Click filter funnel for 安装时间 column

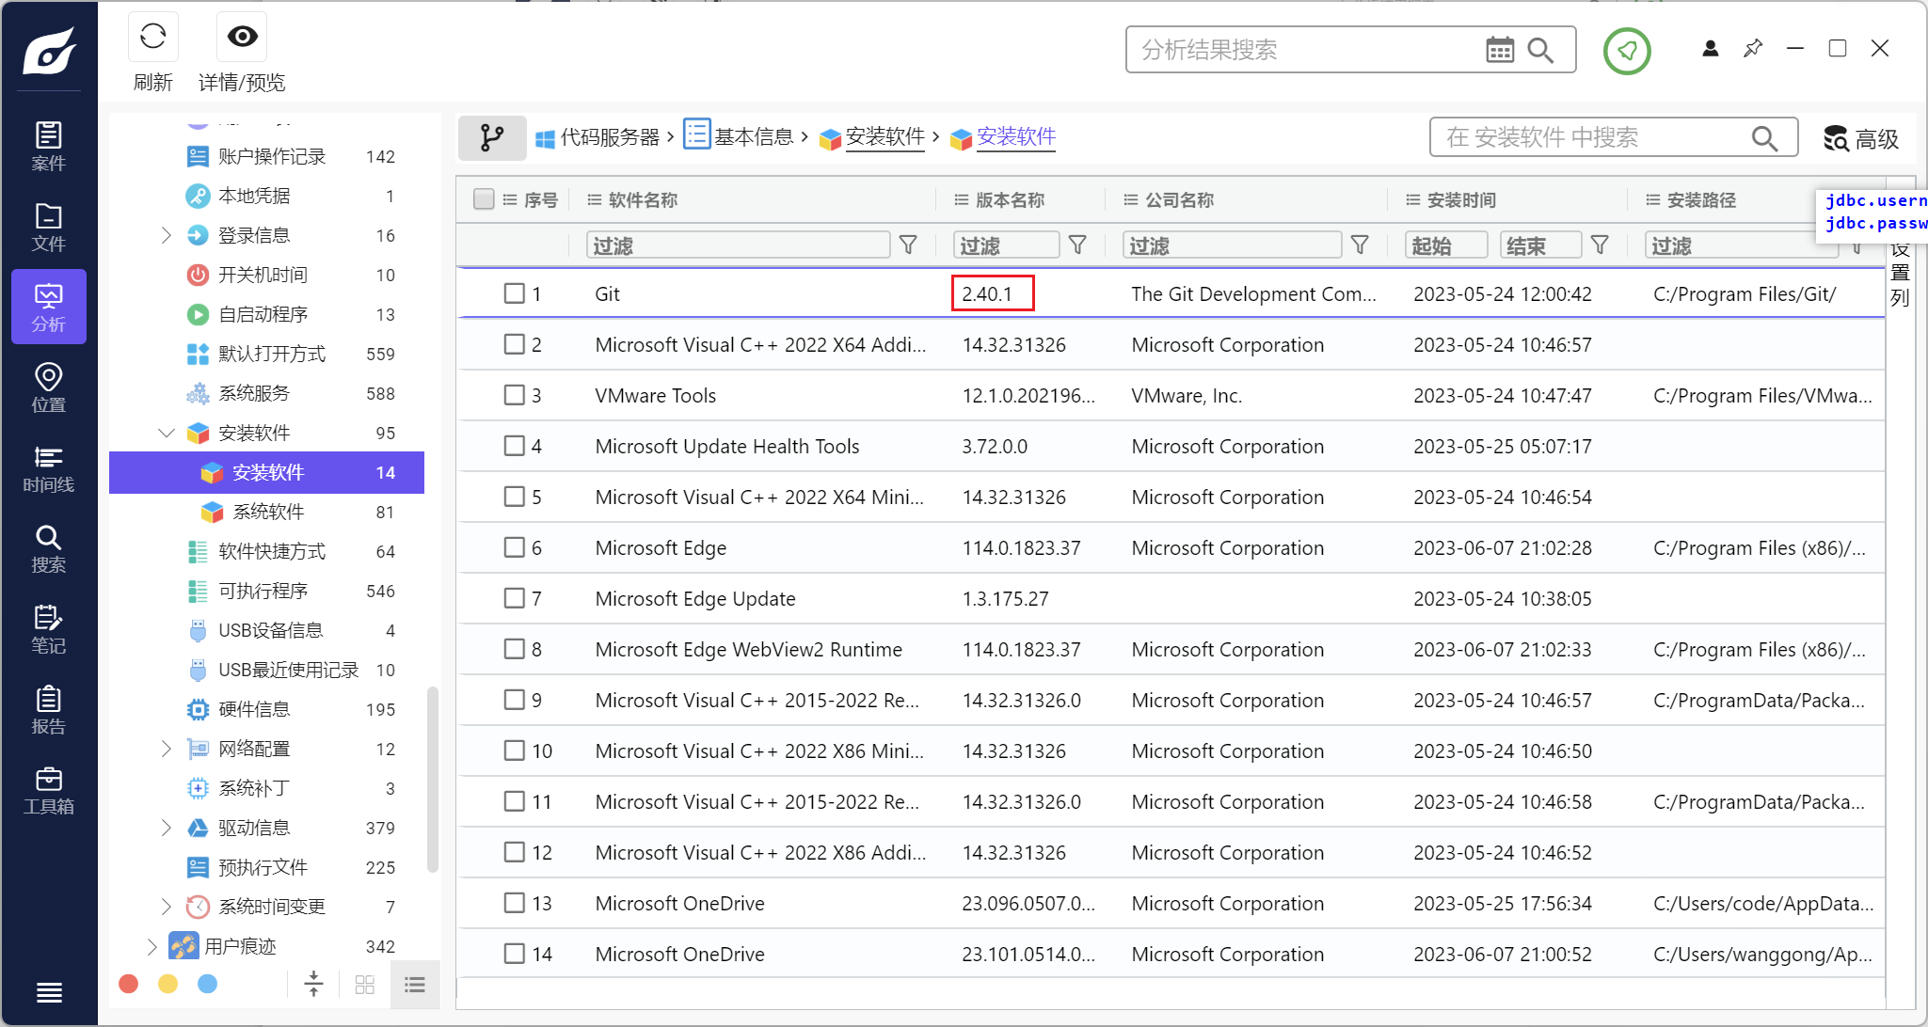1600,245
